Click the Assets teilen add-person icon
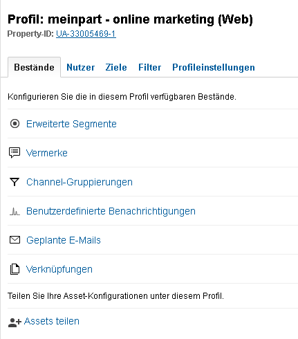 tap(15, 322)
